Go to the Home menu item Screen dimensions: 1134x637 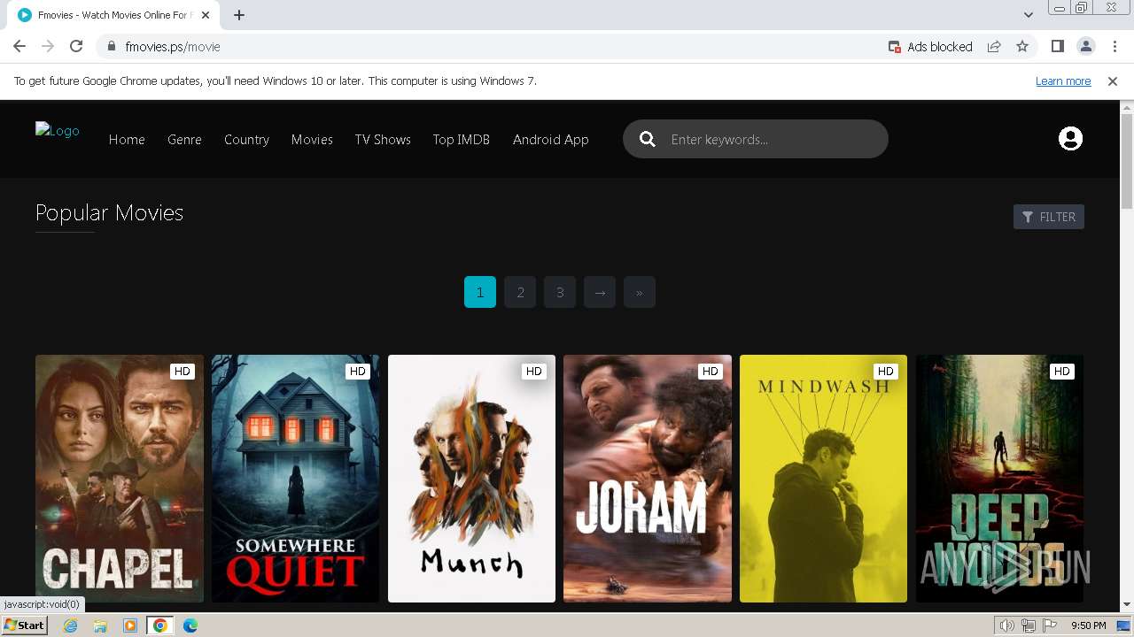tap(127, 140)
